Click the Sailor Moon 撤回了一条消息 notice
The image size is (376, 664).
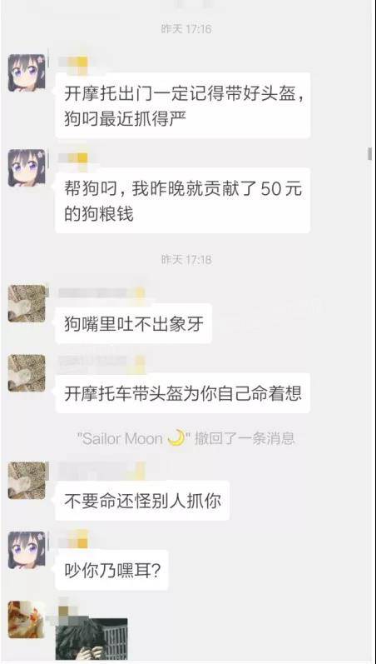[x=186, y=438]
